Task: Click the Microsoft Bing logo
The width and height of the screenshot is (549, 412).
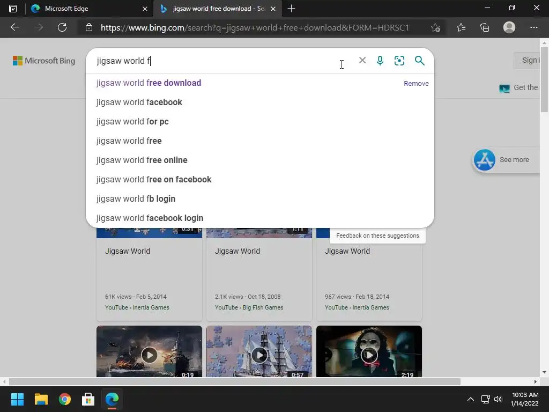Action: 44,61
